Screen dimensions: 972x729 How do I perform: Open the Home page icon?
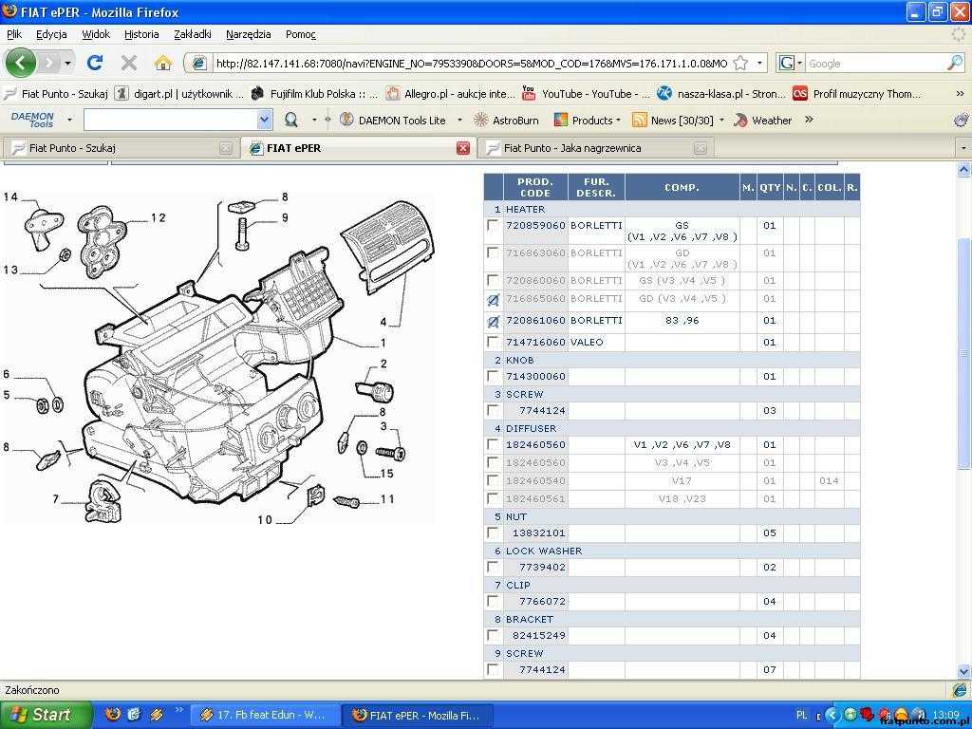pyautogui.click(x=162, y=63)
